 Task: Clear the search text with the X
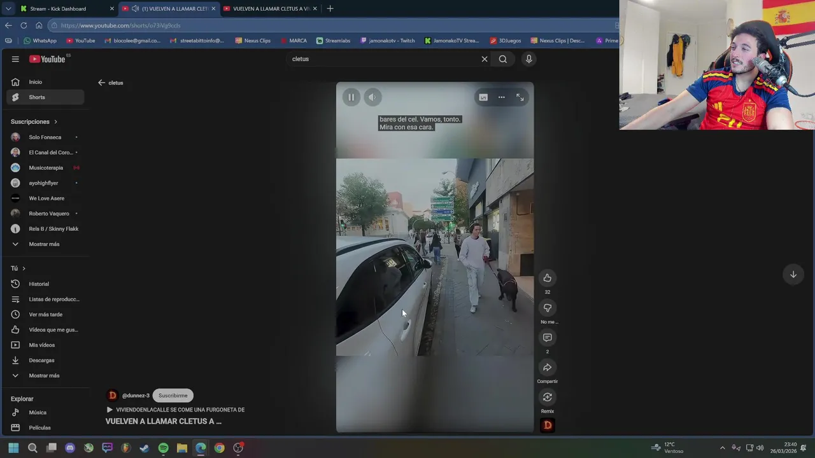pos(485,59)
